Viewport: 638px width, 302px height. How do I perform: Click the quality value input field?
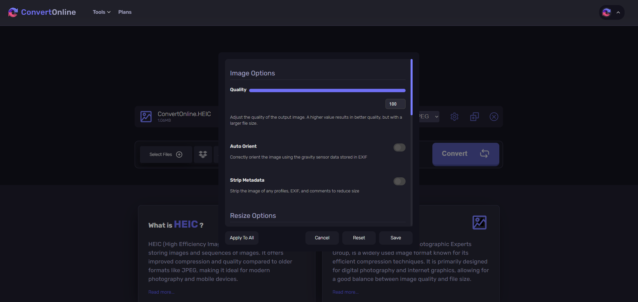pos(395,104)
